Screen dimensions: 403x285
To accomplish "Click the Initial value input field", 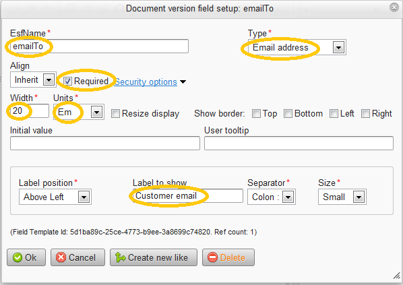I will coord(105,143).
